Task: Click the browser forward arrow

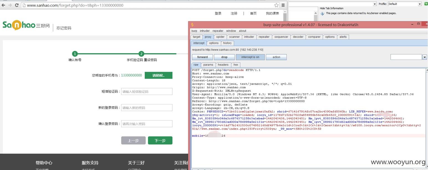Action: point(10,5)
